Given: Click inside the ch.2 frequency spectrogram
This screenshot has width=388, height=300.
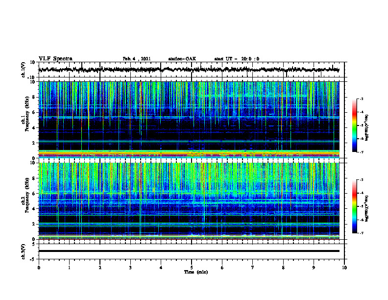Looking at the screenshot, I should pos(189,201).
